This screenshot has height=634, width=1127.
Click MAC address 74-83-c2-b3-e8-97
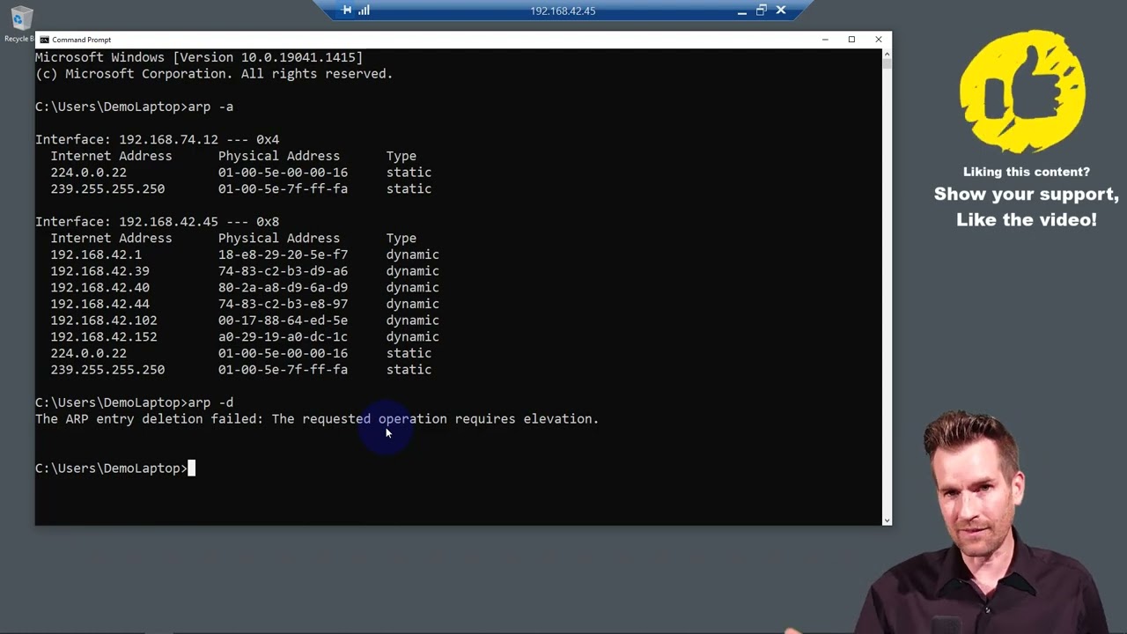(x=283, y=304)
